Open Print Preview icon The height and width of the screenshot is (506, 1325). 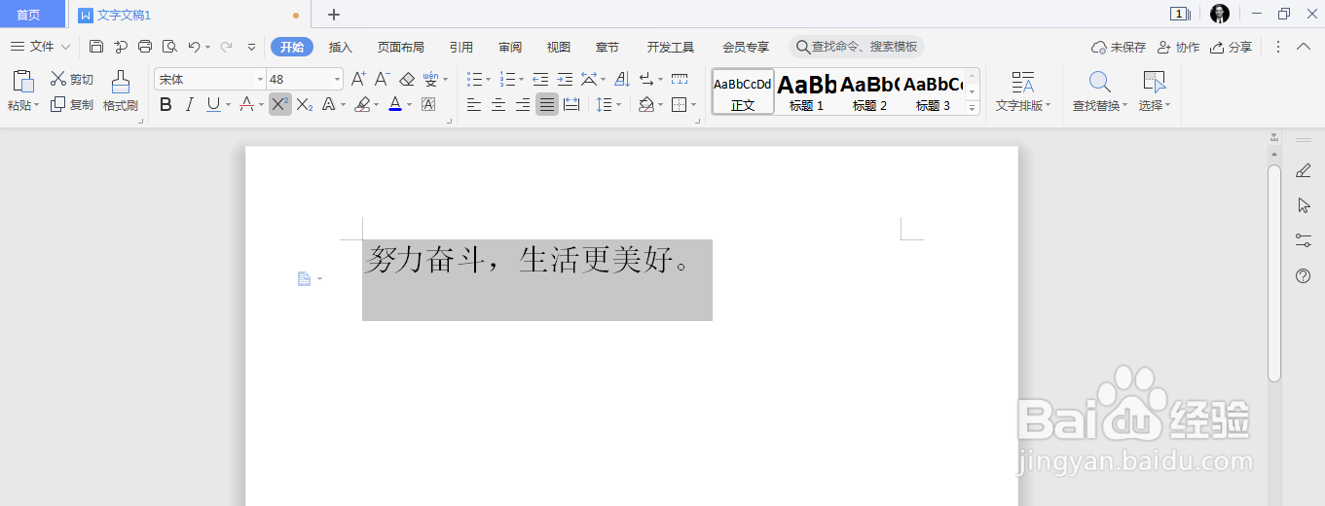(x=169, y=47)
